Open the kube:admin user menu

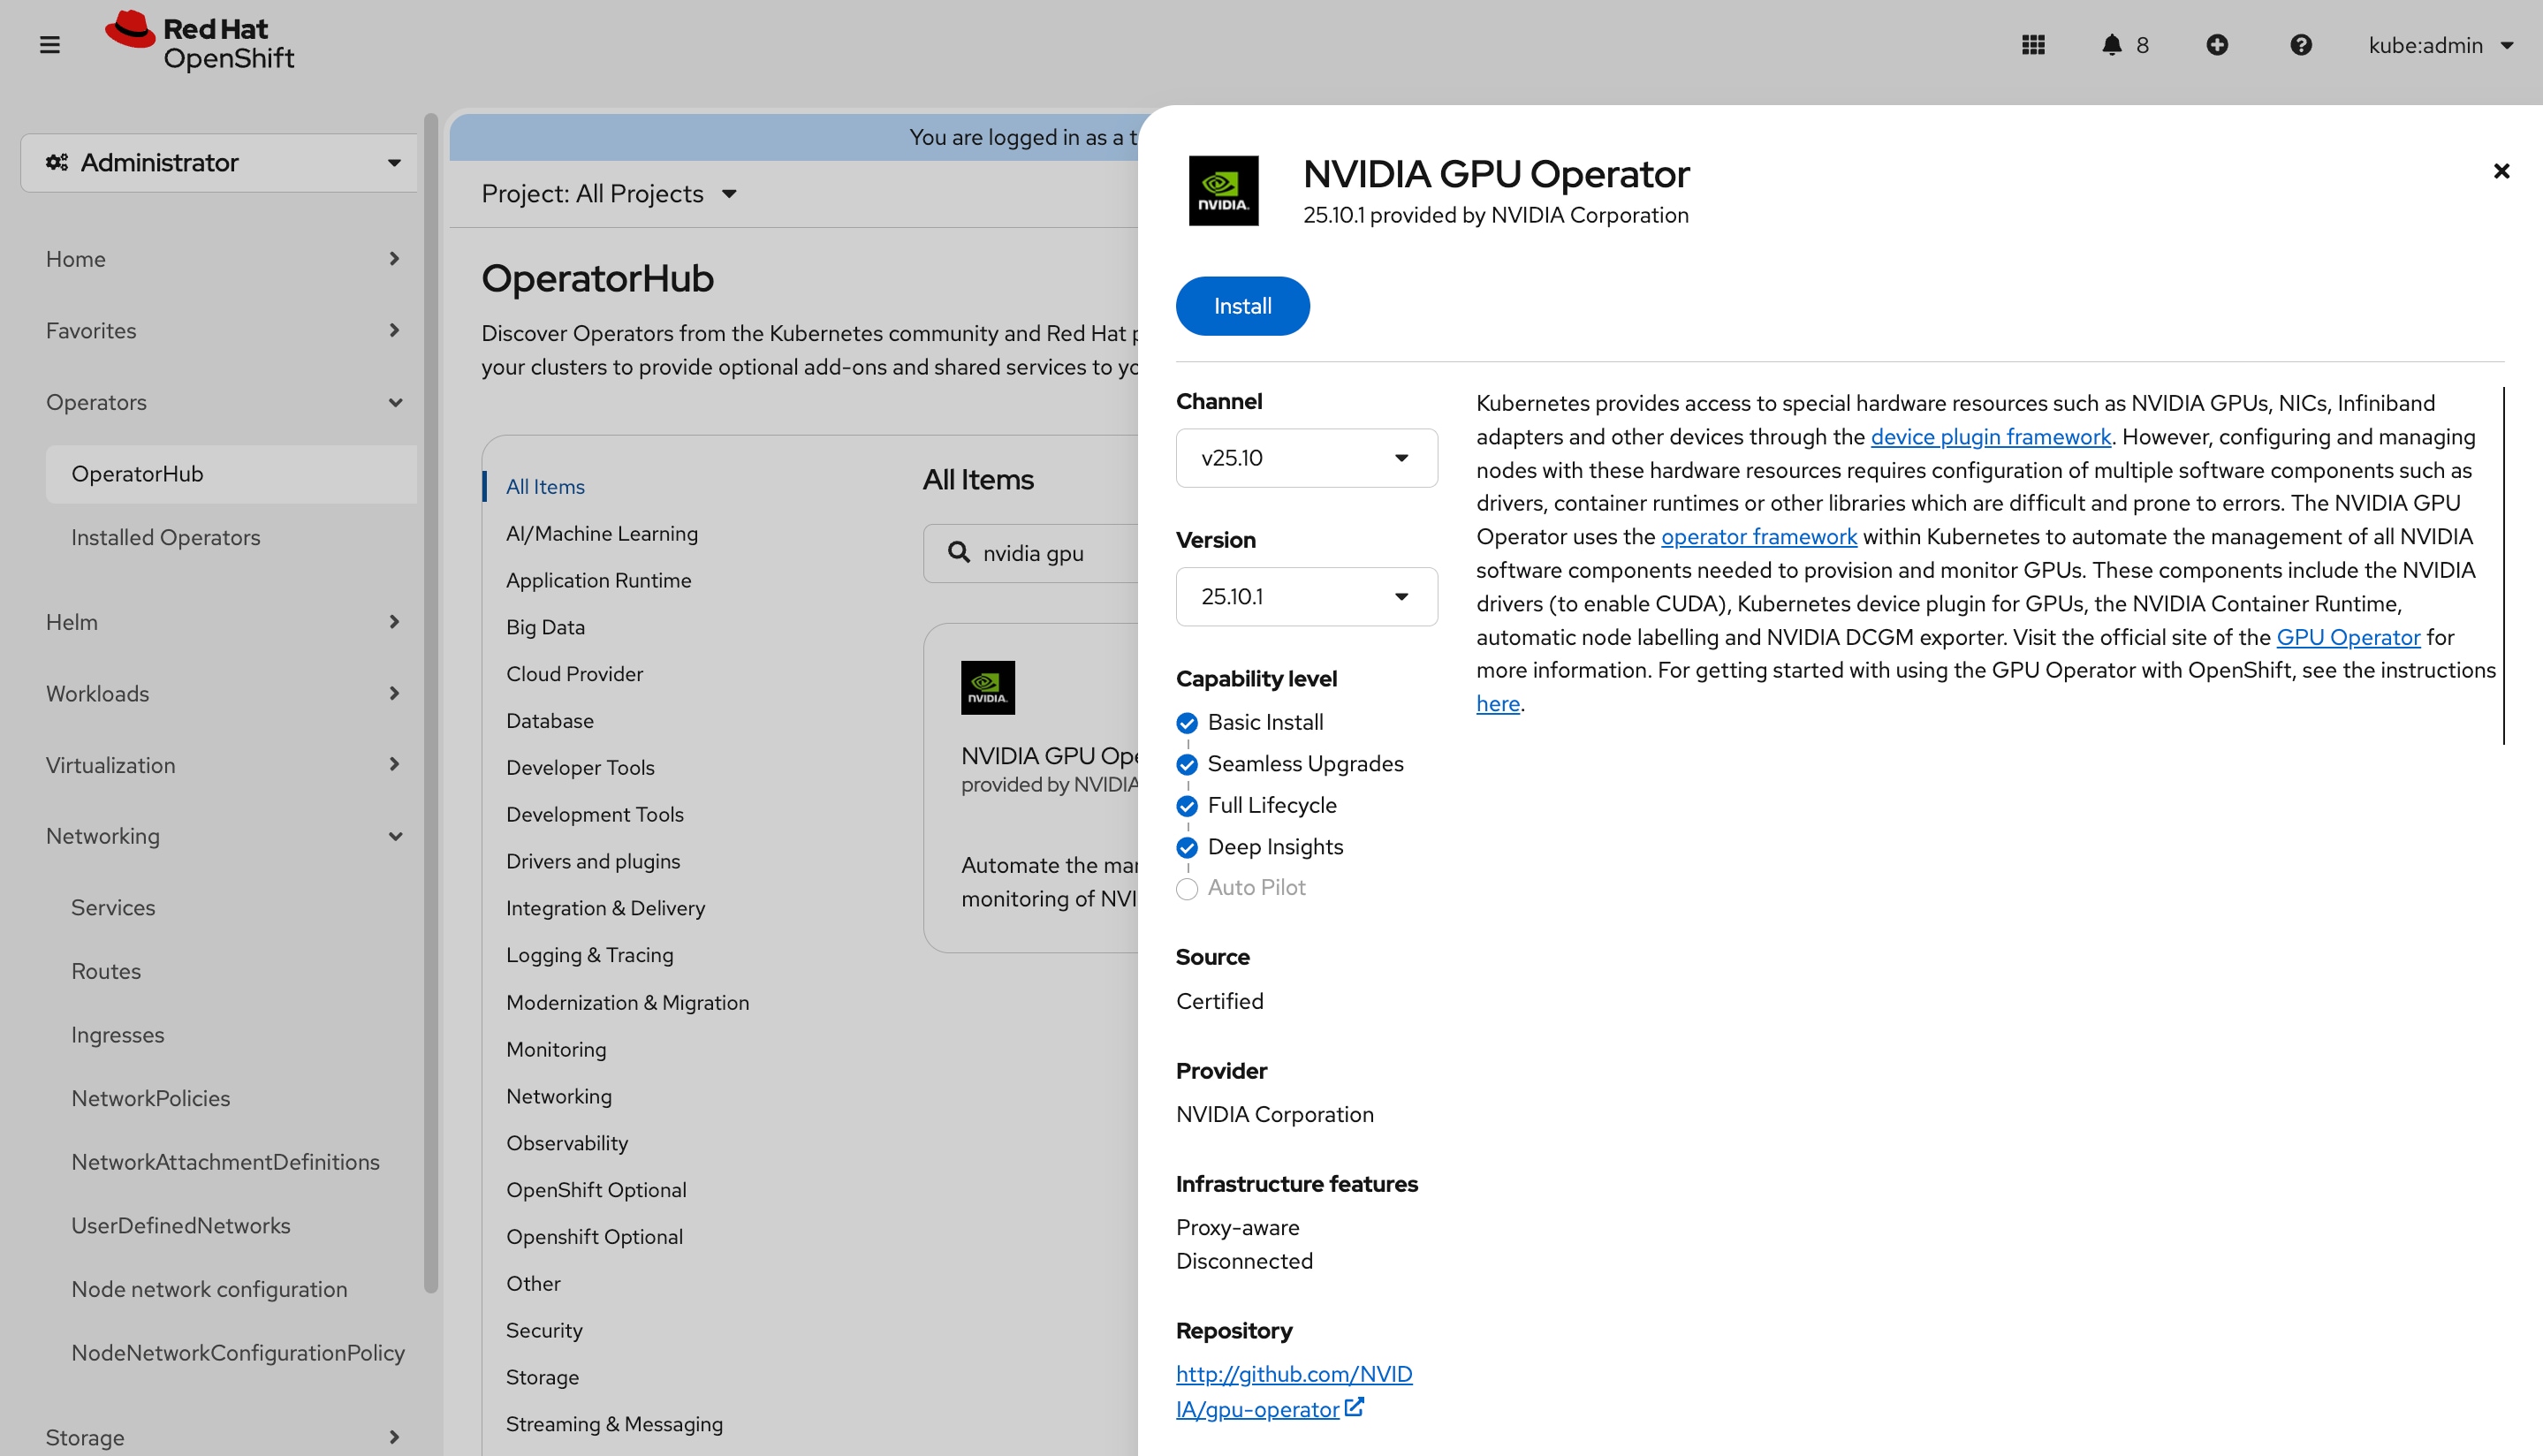tap(2440, 45)
